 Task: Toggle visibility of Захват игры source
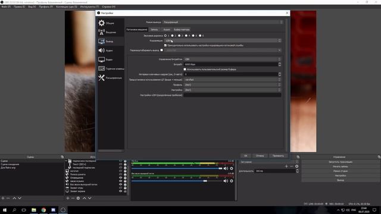click(120, 188)
